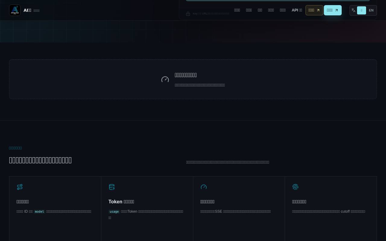Viewport: 386px width, 241px height.
Task: Click the cyan filled button with arrow
Action: click(x=333, y=10)
